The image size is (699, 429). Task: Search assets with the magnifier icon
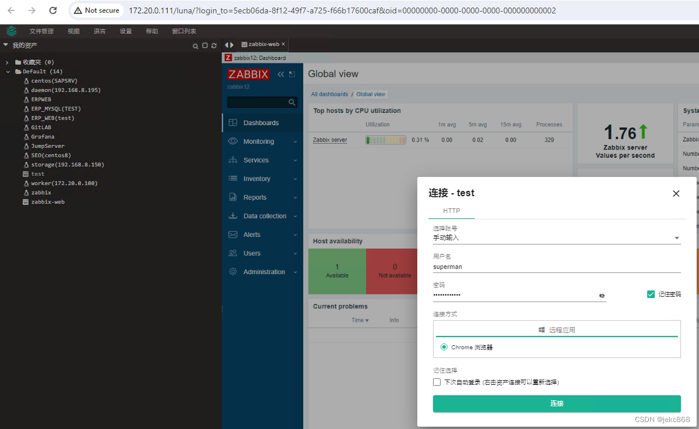click(196, 45)
